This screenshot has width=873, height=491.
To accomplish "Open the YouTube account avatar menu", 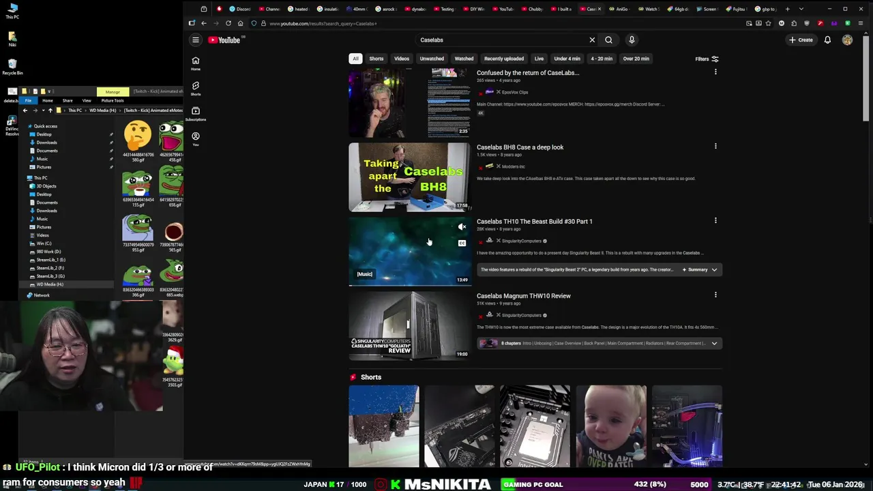I will coord(847,40).
